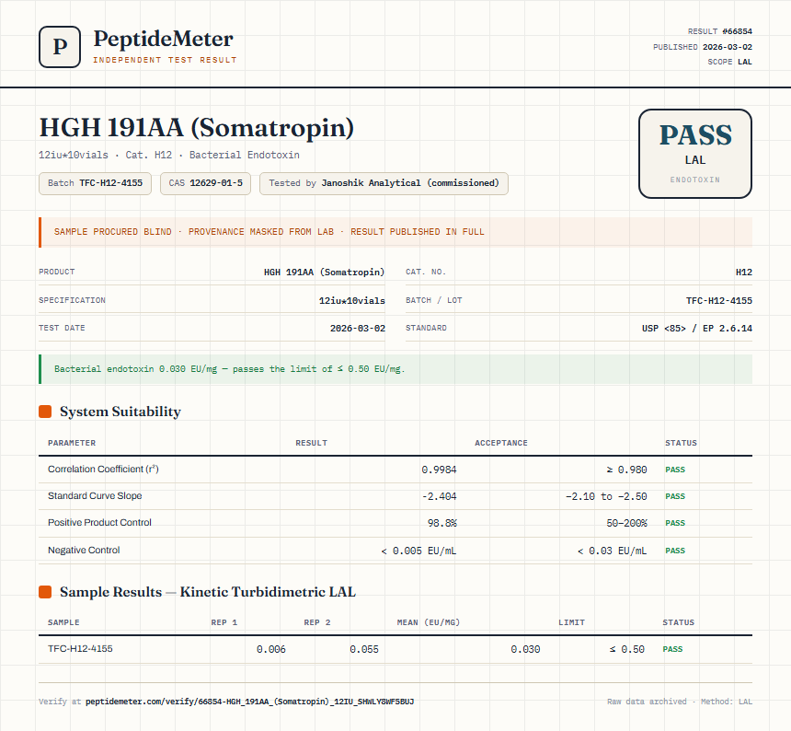The height and width of the screenshot is (731, 791).
Task: Click the PARAMETER column header
Action: [x=72, y=443]
